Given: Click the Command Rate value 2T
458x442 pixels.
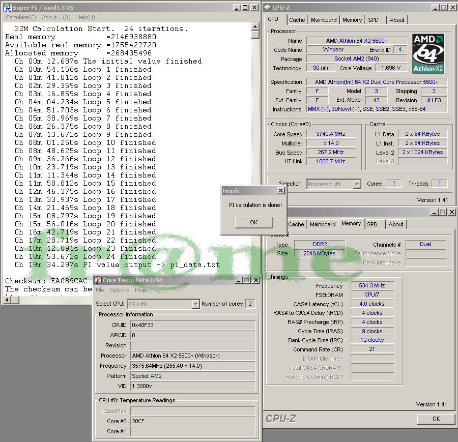Looking at the screenshot, I should pos(372,349).
